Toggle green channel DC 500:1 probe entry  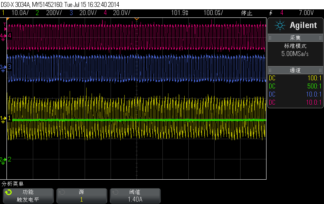click(x=295, y=86)
